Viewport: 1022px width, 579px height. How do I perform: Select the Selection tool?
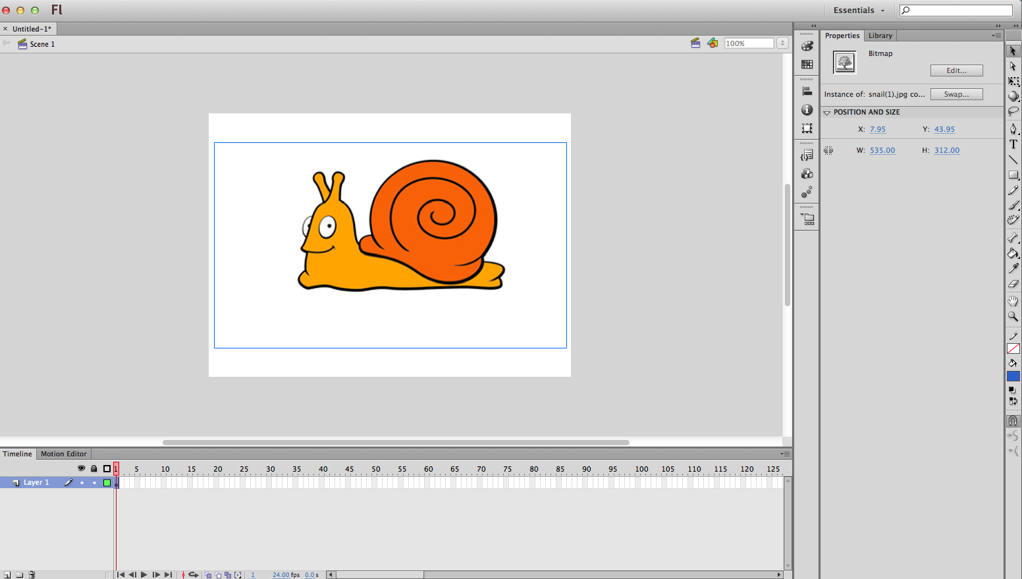[1013, 50]
